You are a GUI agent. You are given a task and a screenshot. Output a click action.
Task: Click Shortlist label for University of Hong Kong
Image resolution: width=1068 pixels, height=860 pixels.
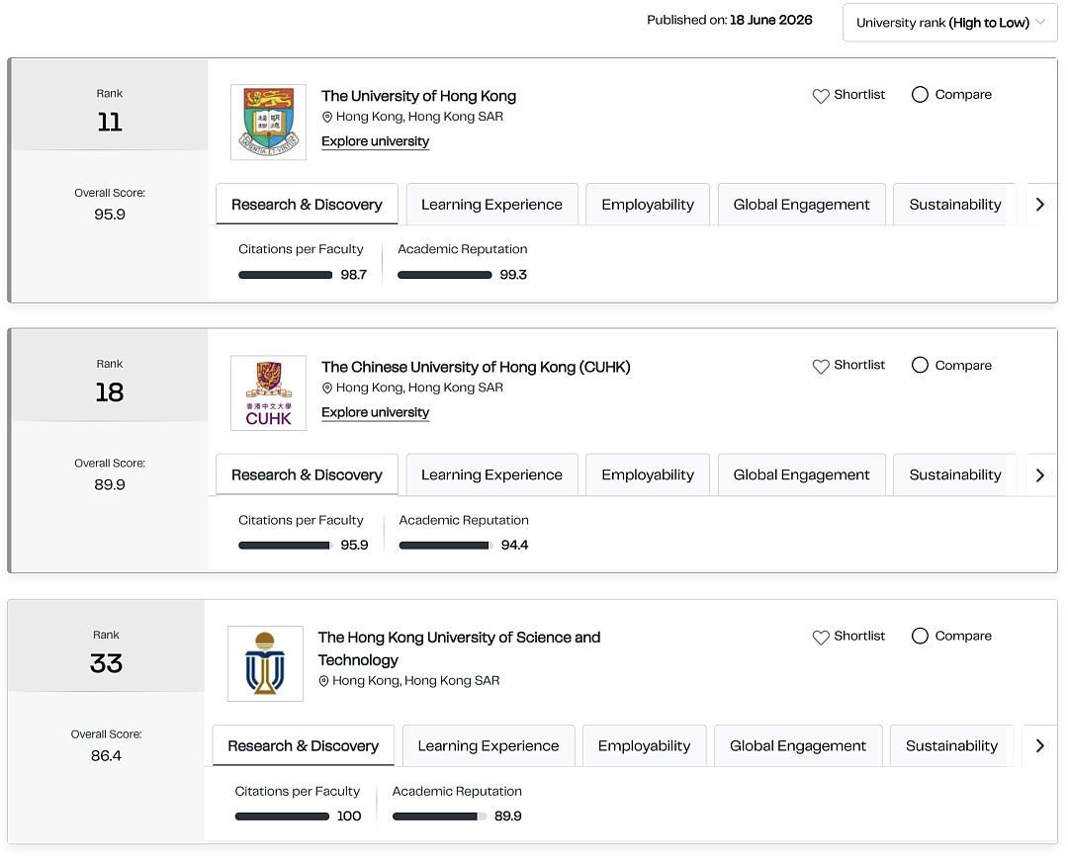pos(859,95)
